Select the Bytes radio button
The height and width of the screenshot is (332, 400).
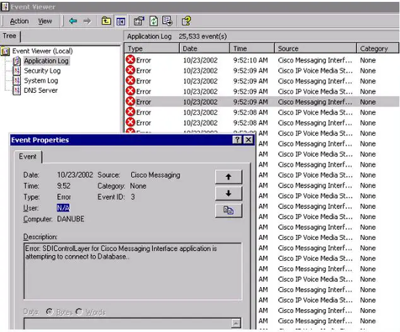click(x=49, y=312)
